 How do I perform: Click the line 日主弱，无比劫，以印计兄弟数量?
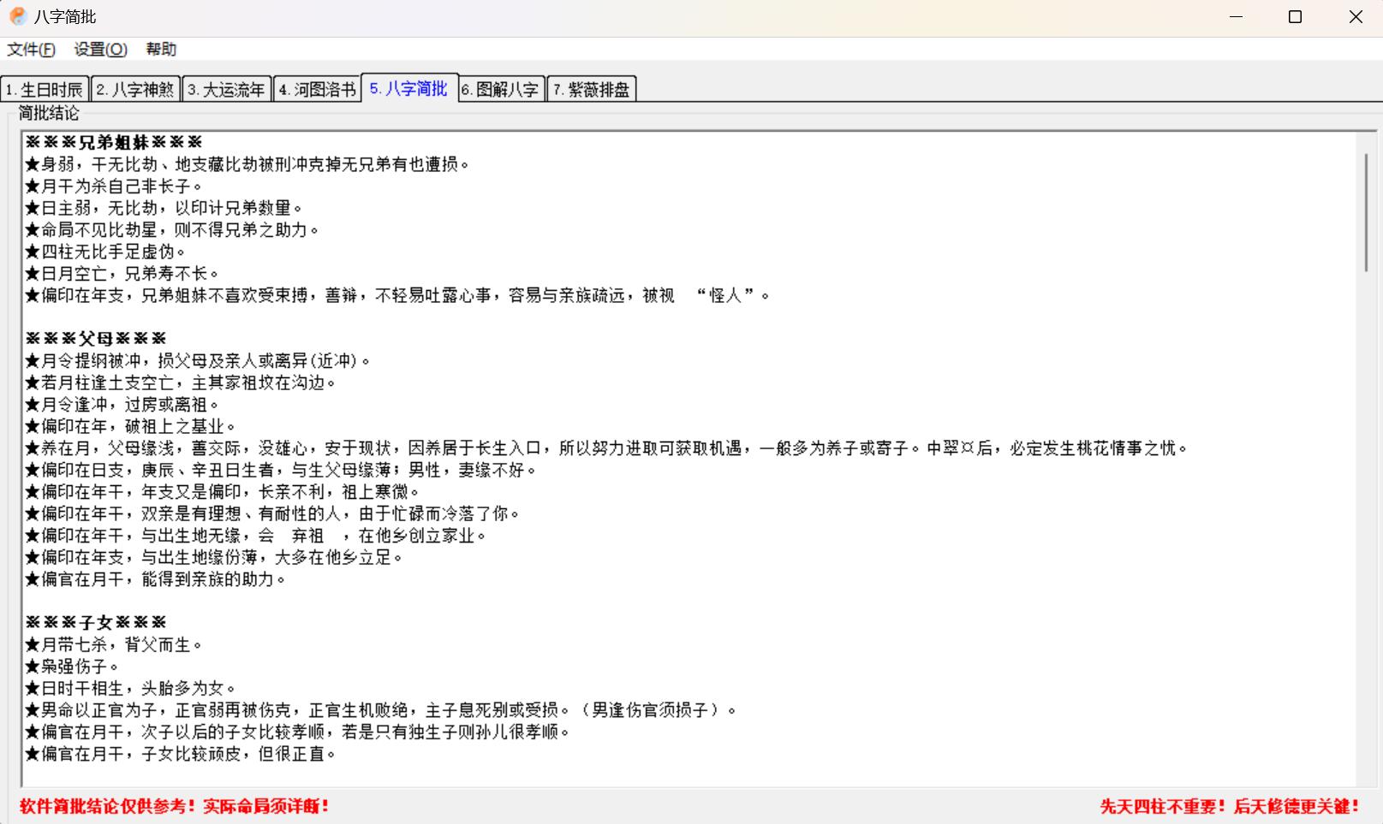[x=164, y=208]
